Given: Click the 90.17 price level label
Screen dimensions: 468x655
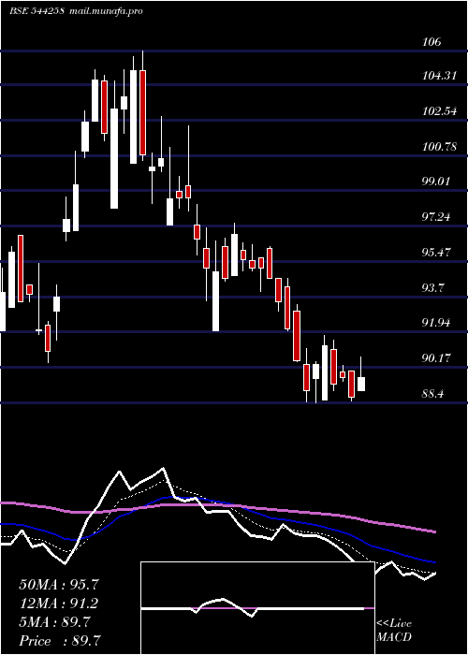Looking at the screenshot, I should pos(436,358).
